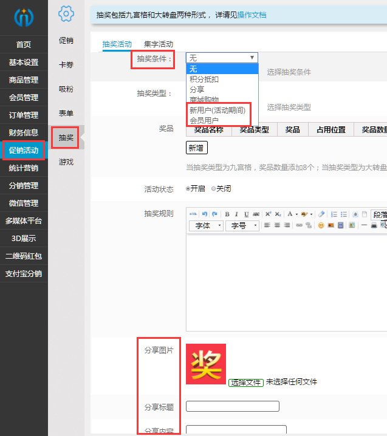
Task: Click the blue logo at top left
Action: (24, 18)
